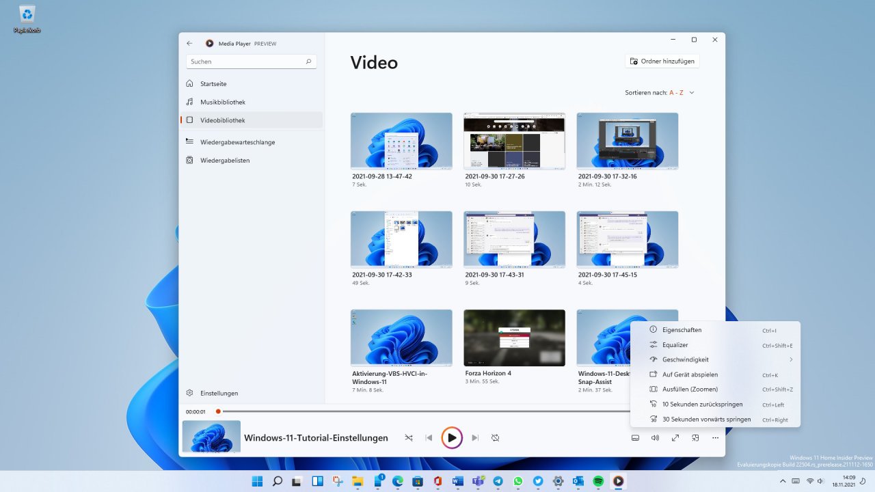875x492 pixels.
Task: Open Snipping Tool from the taskbar
Action: click(338, 481)
